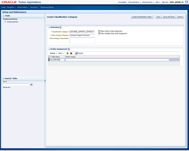
Task: Open the Navigator dropdown
Action: (11, 7)
